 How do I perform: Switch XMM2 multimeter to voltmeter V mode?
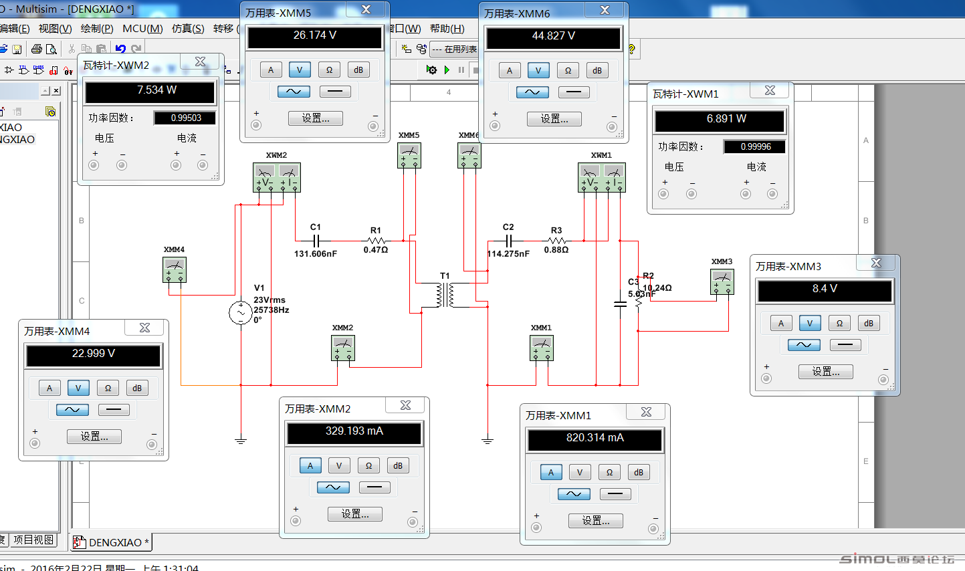coord(339,465)
